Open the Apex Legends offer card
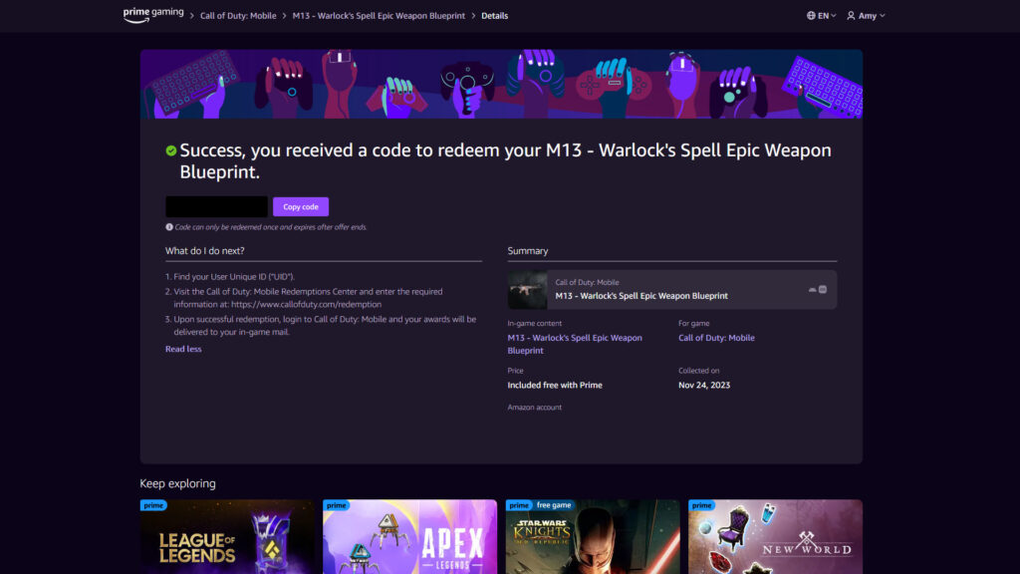1020x574 pixels. click(x=409, y=536)
